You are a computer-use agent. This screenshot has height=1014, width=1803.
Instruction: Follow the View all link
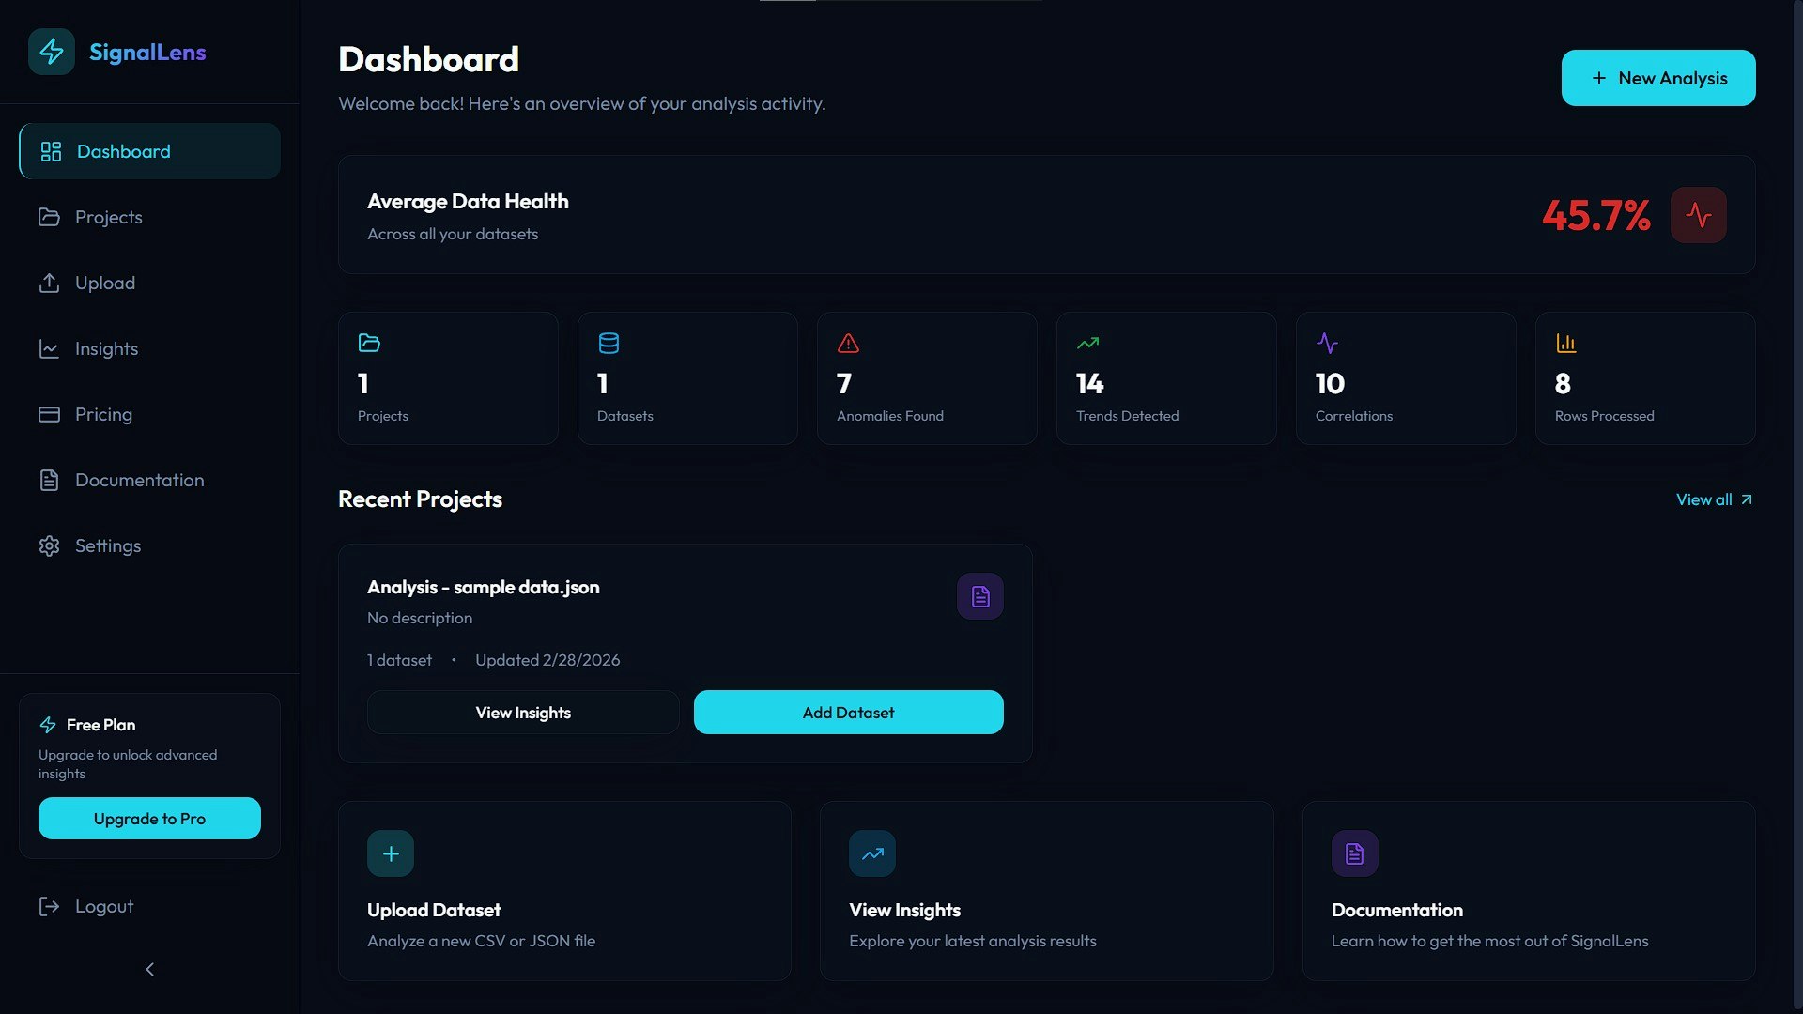coord(1713,499)
